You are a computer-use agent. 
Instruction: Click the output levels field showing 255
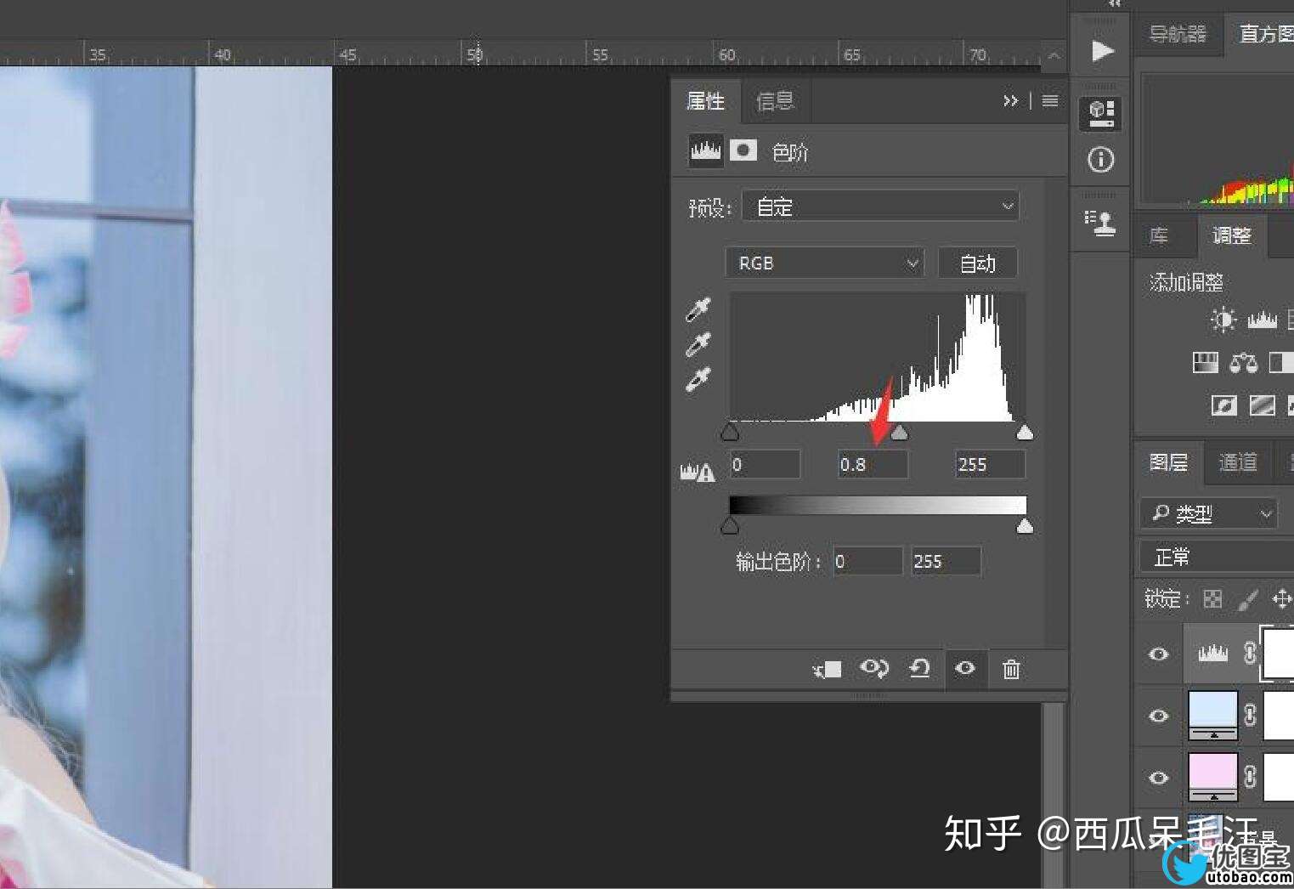coord(946,562)
